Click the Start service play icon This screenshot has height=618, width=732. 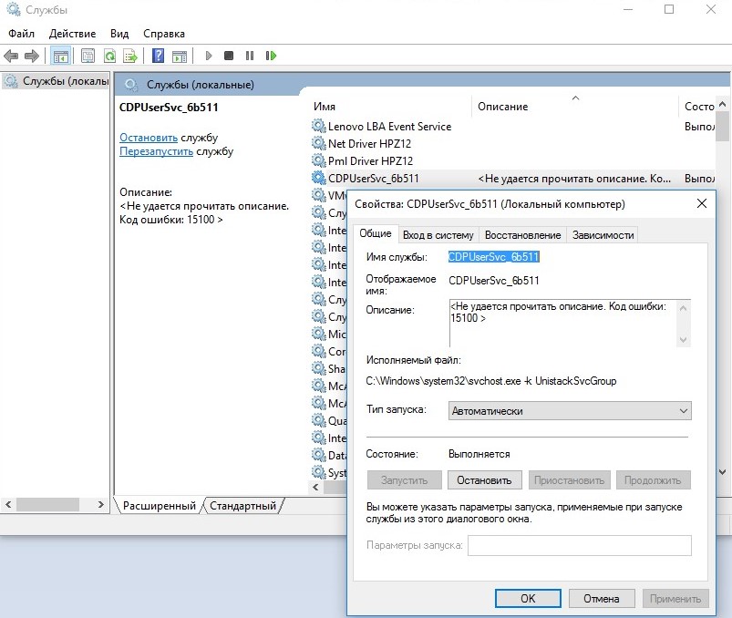[209, 56]
